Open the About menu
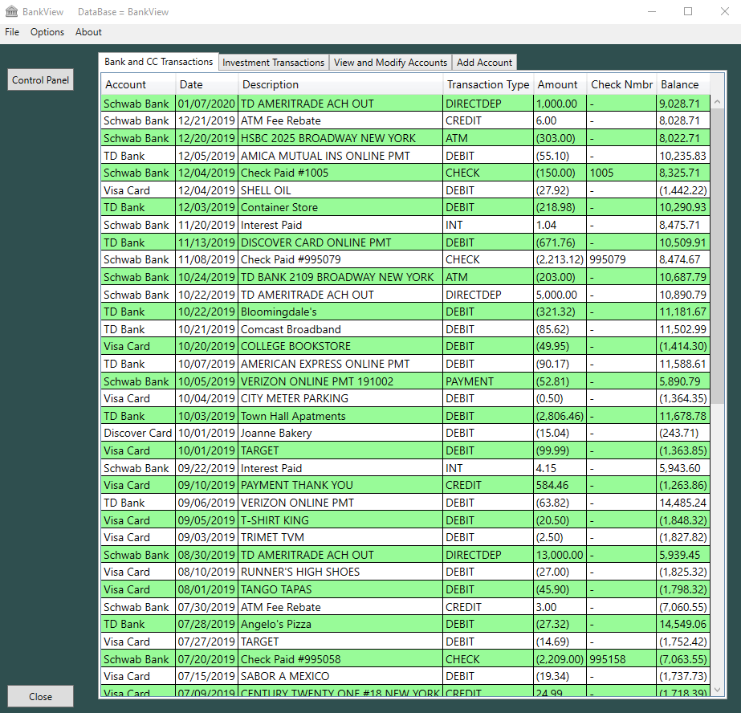 88,32
